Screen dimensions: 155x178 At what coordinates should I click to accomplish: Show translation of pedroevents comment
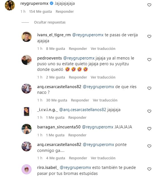pos(103,77)
